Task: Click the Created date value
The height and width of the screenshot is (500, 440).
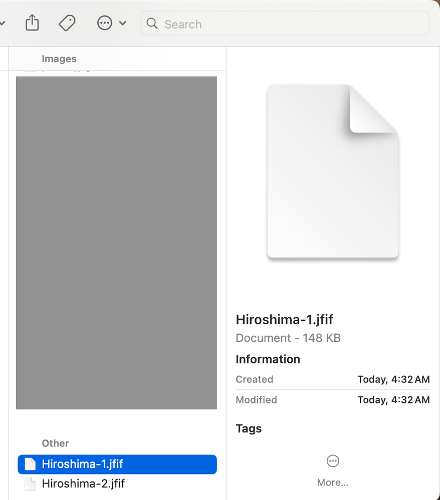Action: [393, 379]
